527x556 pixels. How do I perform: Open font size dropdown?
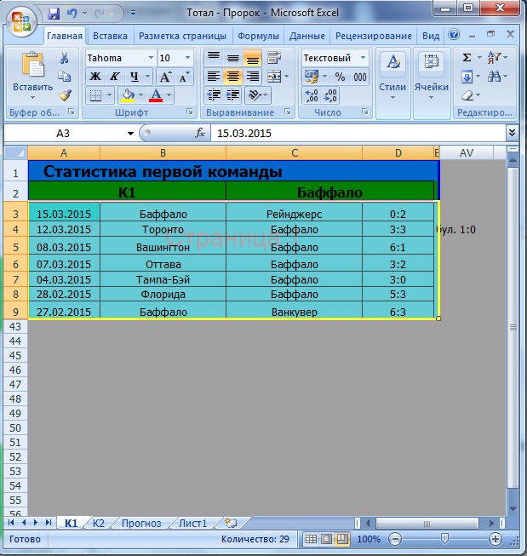(187, 58)
